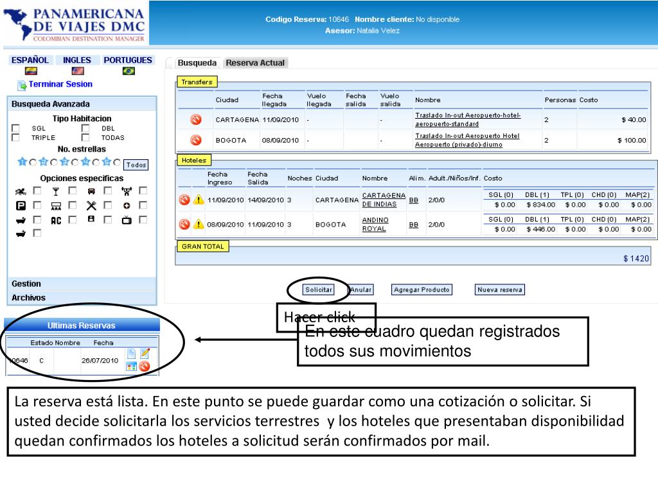Image resolution: width=658 pixels, height=493 pixels.
Task: Click the Colombian flag under ESPAÑOL
Action: pos(31,71)
